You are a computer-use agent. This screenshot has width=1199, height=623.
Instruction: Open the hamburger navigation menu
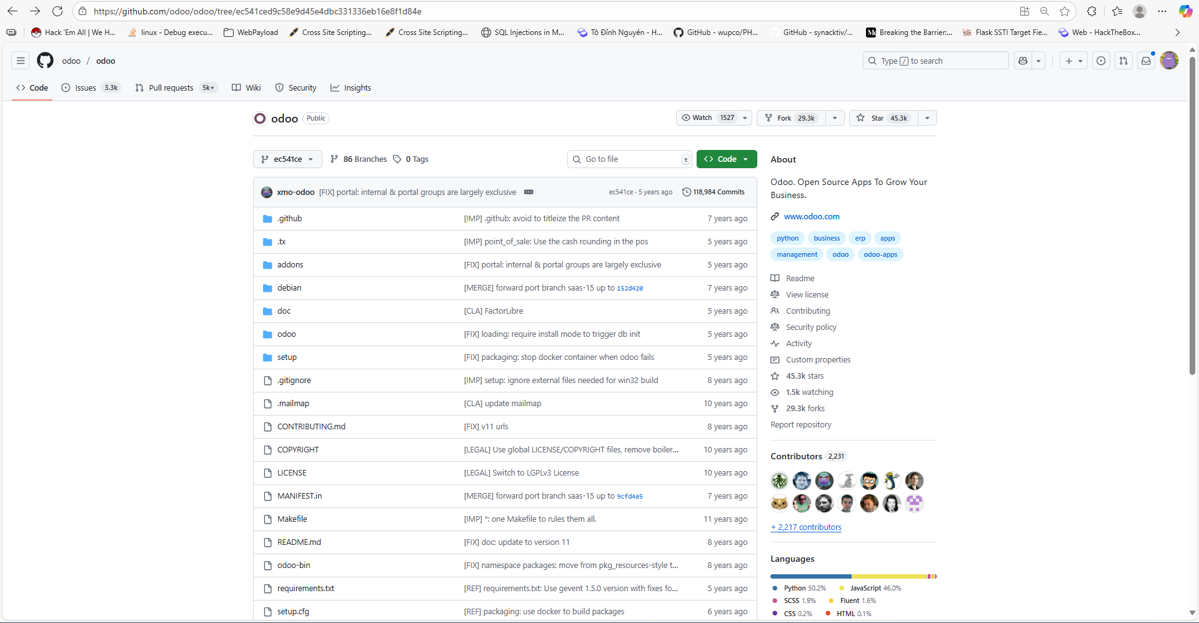coord(21,61)
